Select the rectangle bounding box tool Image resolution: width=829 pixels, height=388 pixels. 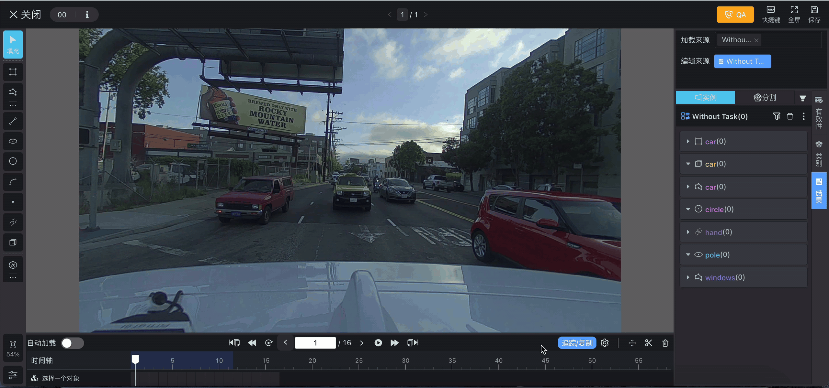(x=13, y=72)
